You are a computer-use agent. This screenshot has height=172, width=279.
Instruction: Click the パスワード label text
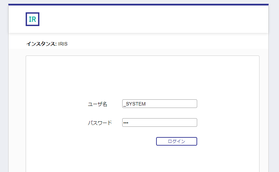point(100,123)
